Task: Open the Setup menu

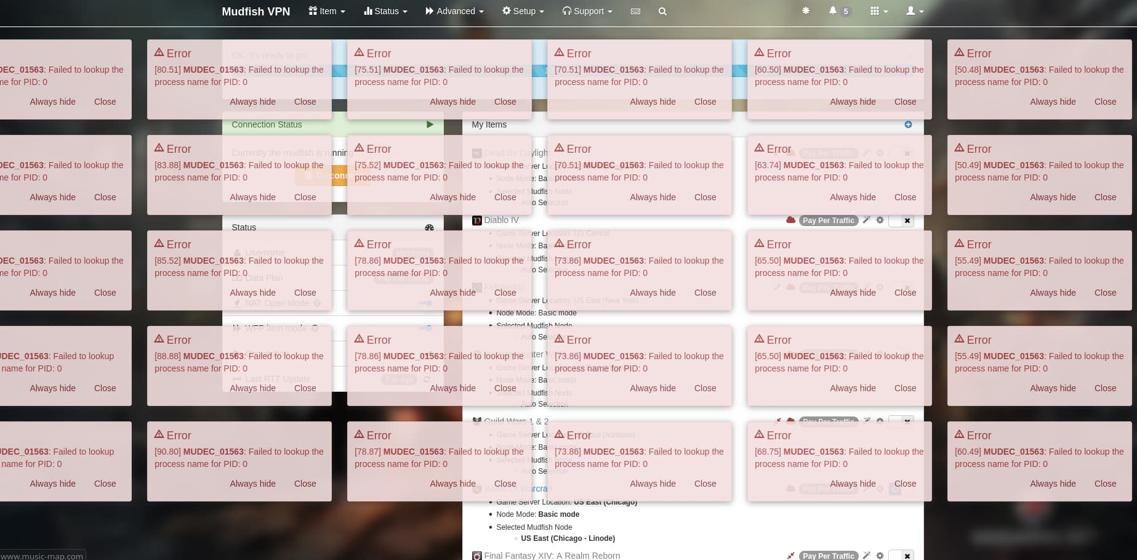Action: coord(523,11)
